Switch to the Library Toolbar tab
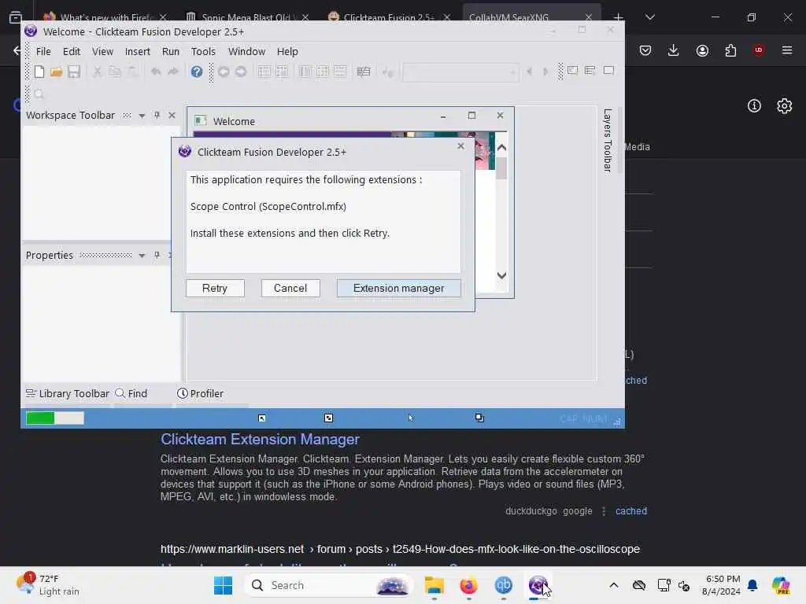Screen dimensions: 806x604 (x=68, y=393)
